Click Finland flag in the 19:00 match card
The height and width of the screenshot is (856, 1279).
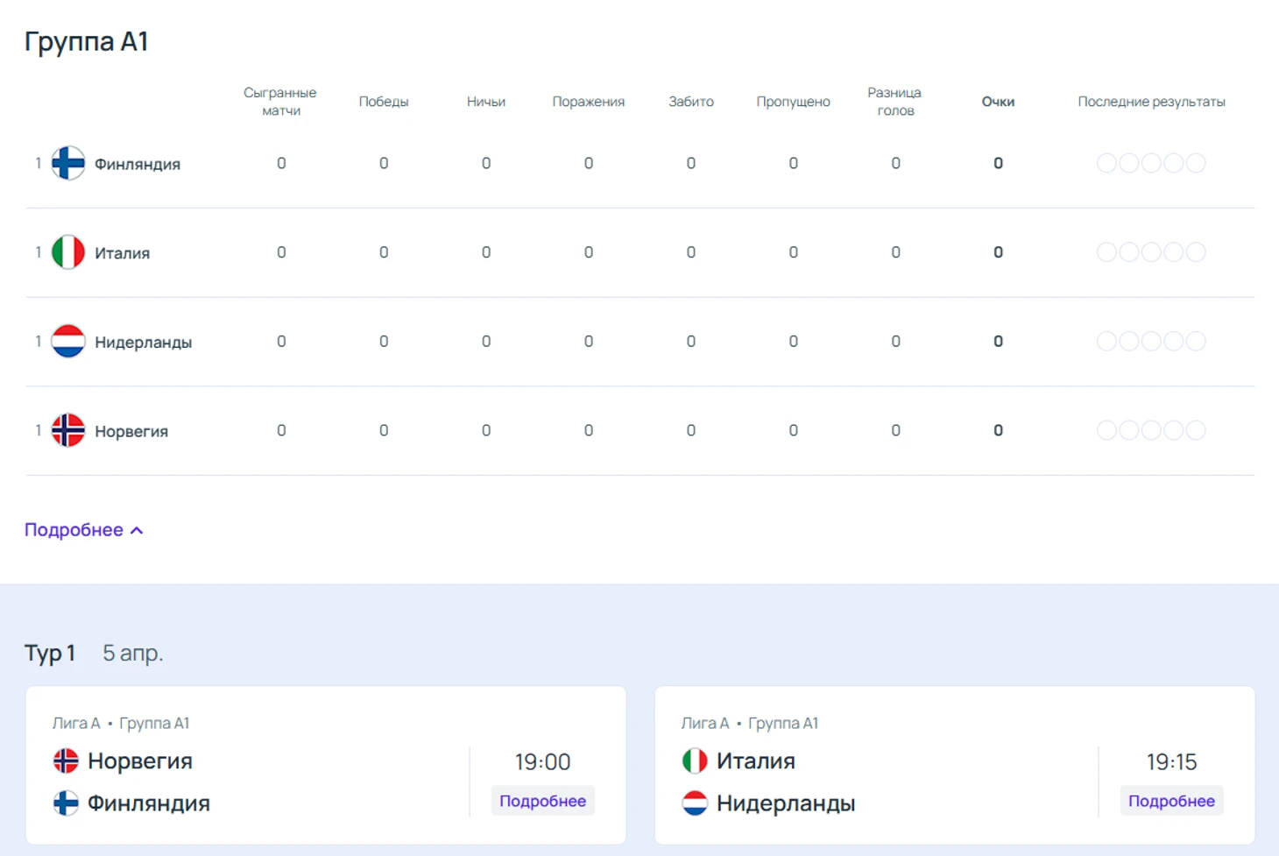(x=66, y=803)
